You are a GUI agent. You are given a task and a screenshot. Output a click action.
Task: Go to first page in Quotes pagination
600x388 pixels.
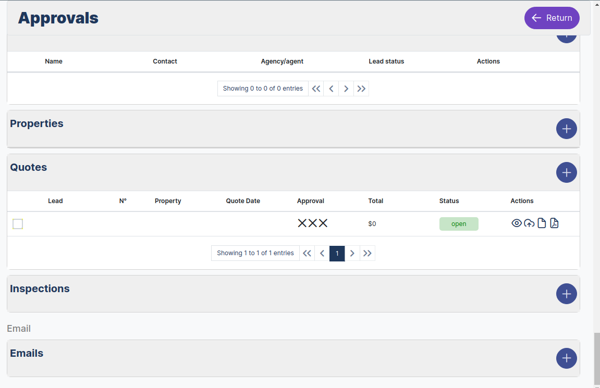tap(307, 253)
